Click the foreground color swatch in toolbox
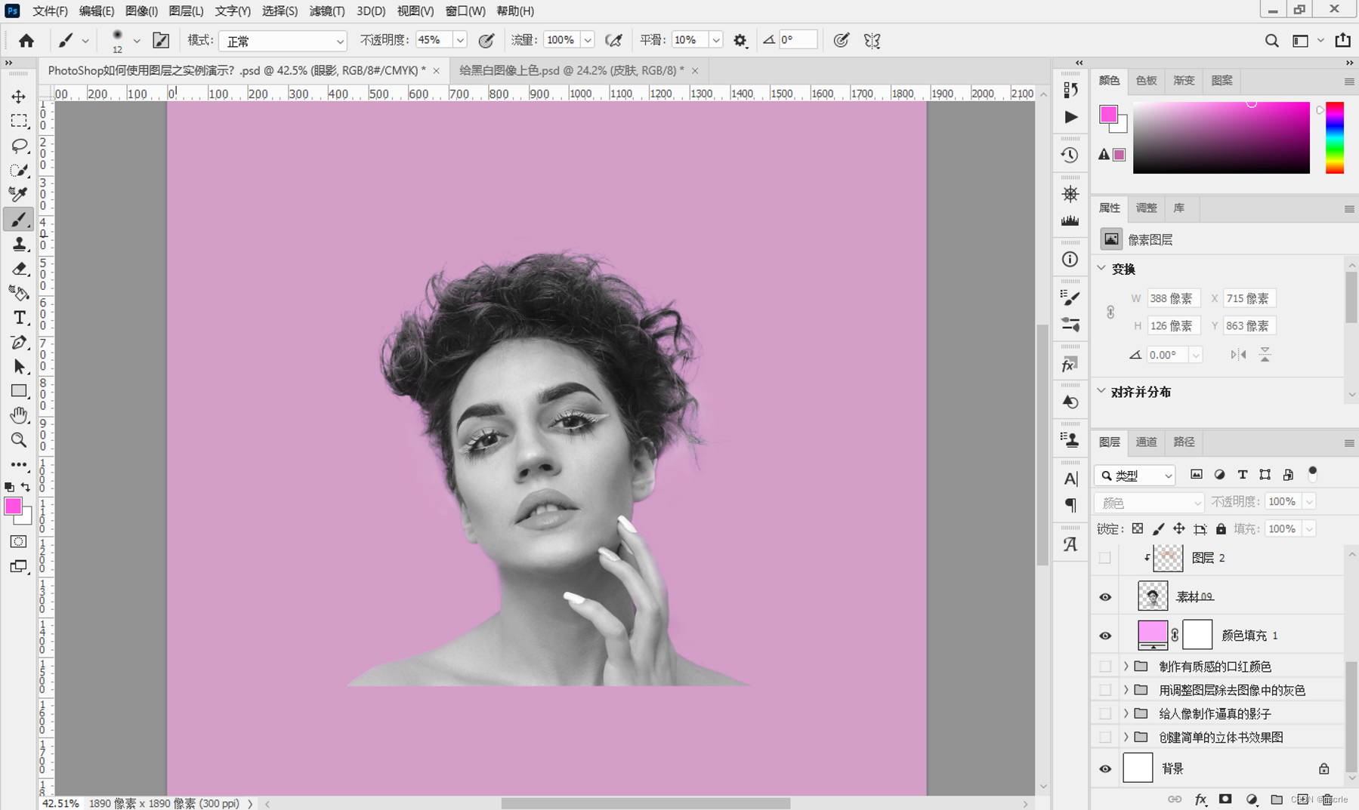The image size is (1359, 810). tap(12, 506)
